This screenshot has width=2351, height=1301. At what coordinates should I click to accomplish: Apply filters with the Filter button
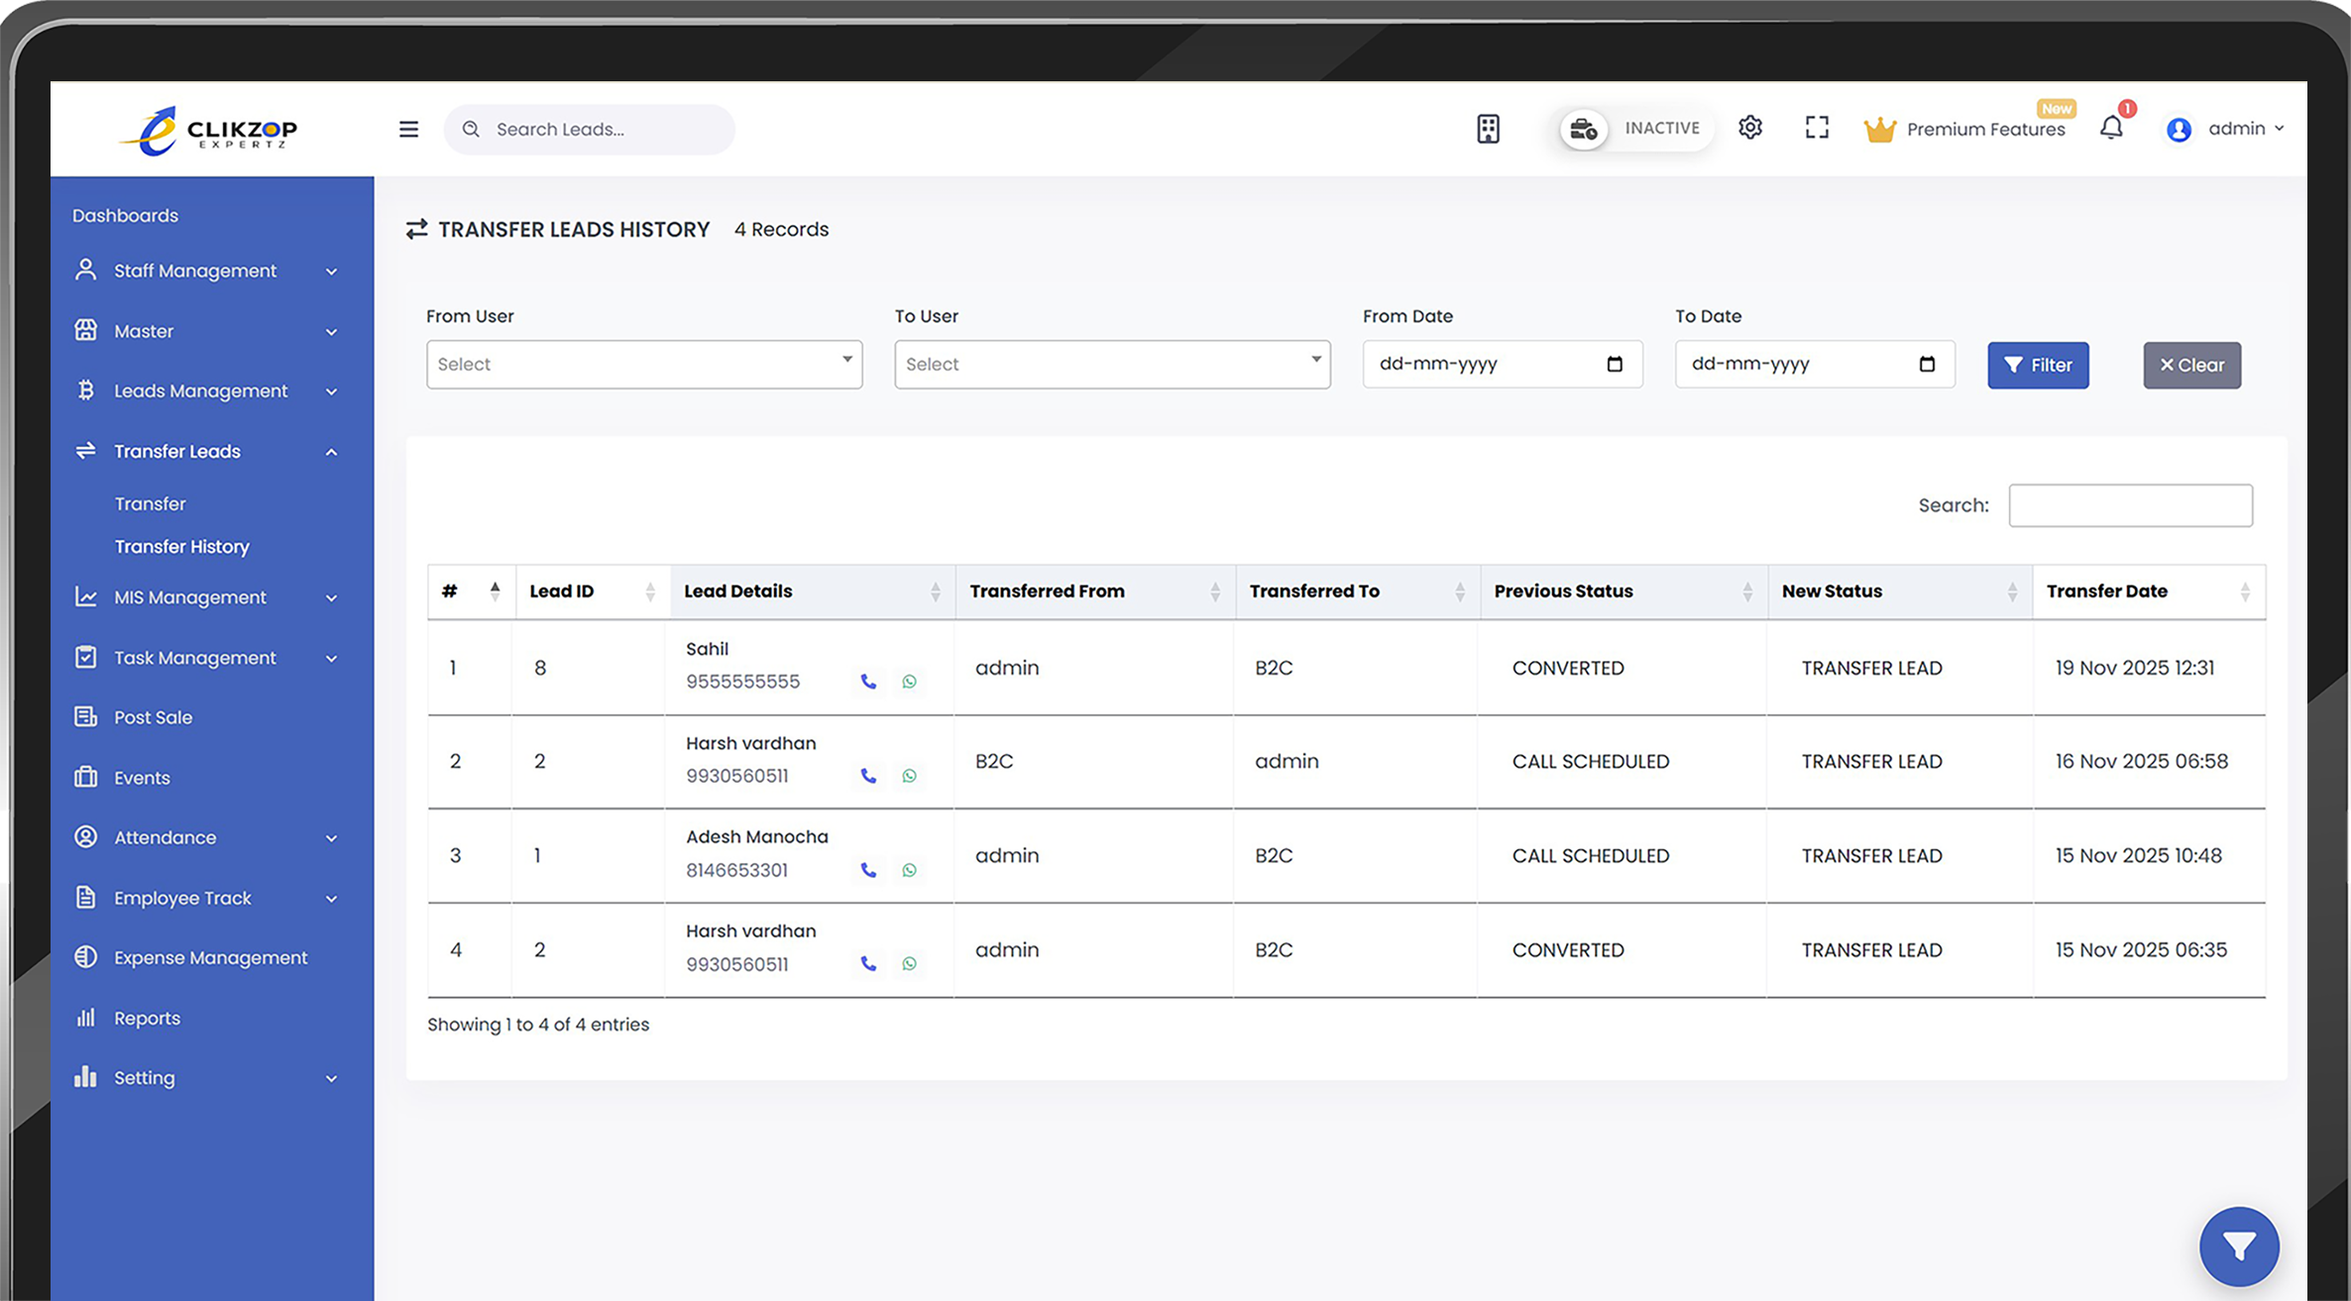coord(2038,365)
